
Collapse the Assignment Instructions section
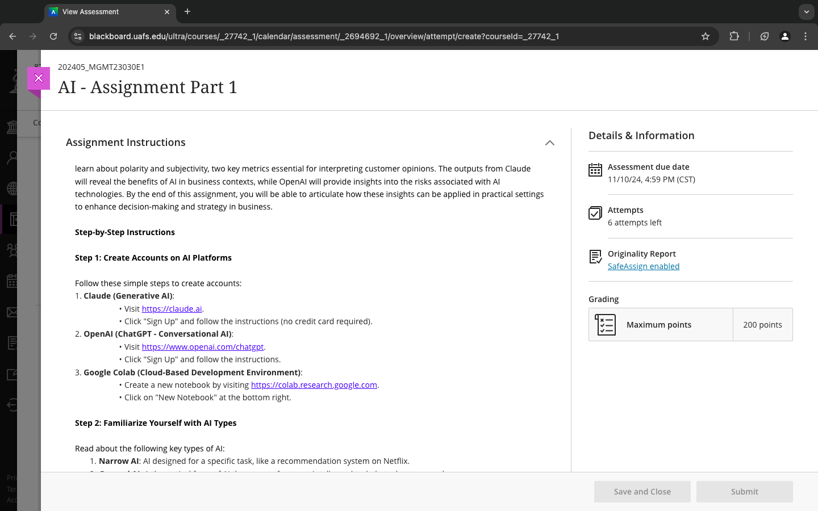click(549, 143)
